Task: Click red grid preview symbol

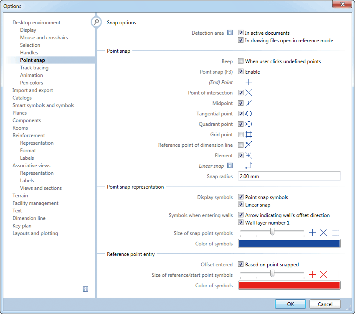Action: tap(335, 275)
